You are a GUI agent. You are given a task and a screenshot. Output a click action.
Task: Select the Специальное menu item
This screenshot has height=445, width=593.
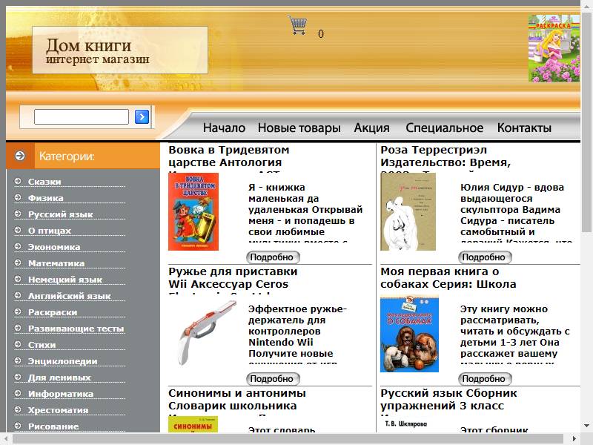coord(444,128)
